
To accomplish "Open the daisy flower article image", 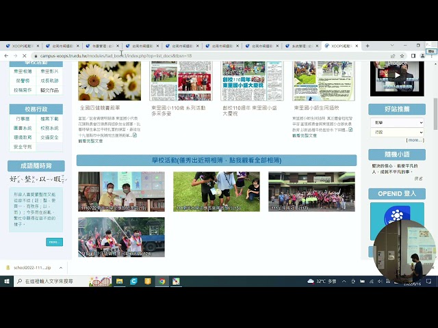I will pos(109,81).
